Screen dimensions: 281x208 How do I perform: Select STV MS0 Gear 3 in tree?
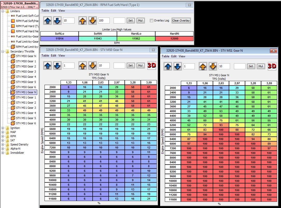26,72
